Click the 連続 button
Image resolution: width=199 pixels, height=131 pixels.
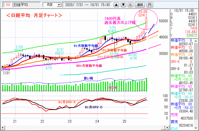[140, 5]
